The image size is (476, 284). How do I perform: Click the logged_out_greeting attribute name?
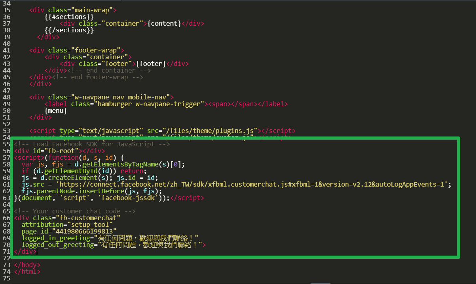[x=58, y=245]
